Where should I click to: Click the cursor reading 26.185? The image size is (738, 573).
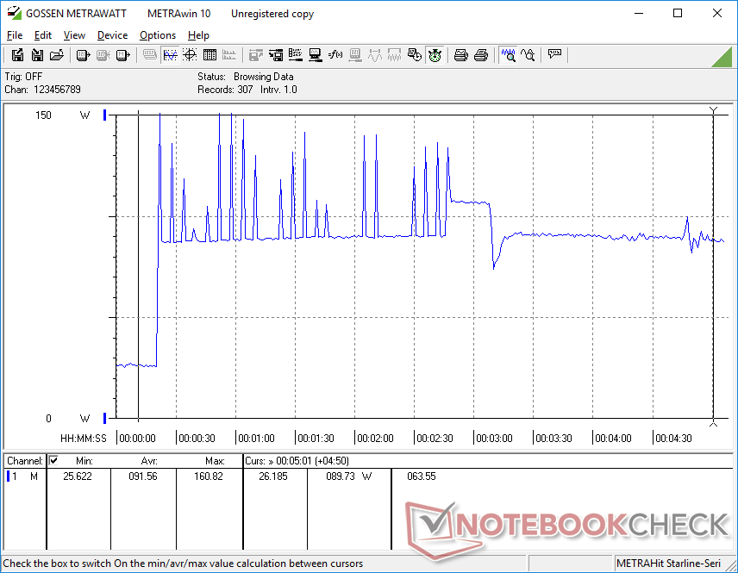click(273, 476)
